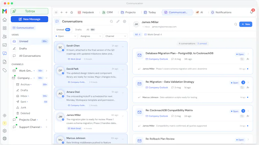The width and height of the screenshot is (259, 145).
Task: Select the All Conversations view
Action: [x=30, y=56]
